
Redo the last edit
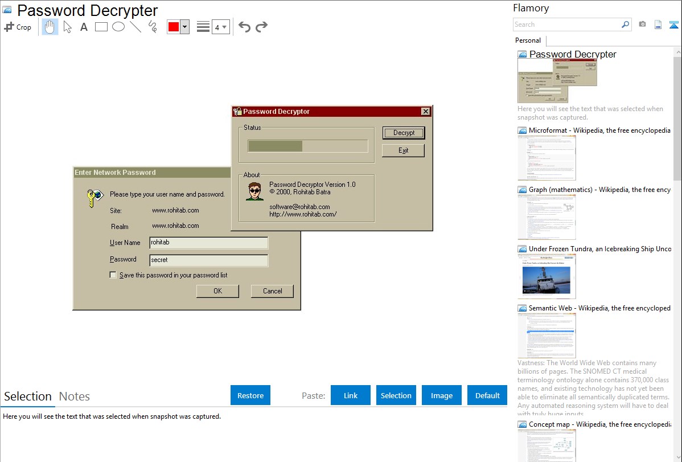pos(261,27)
